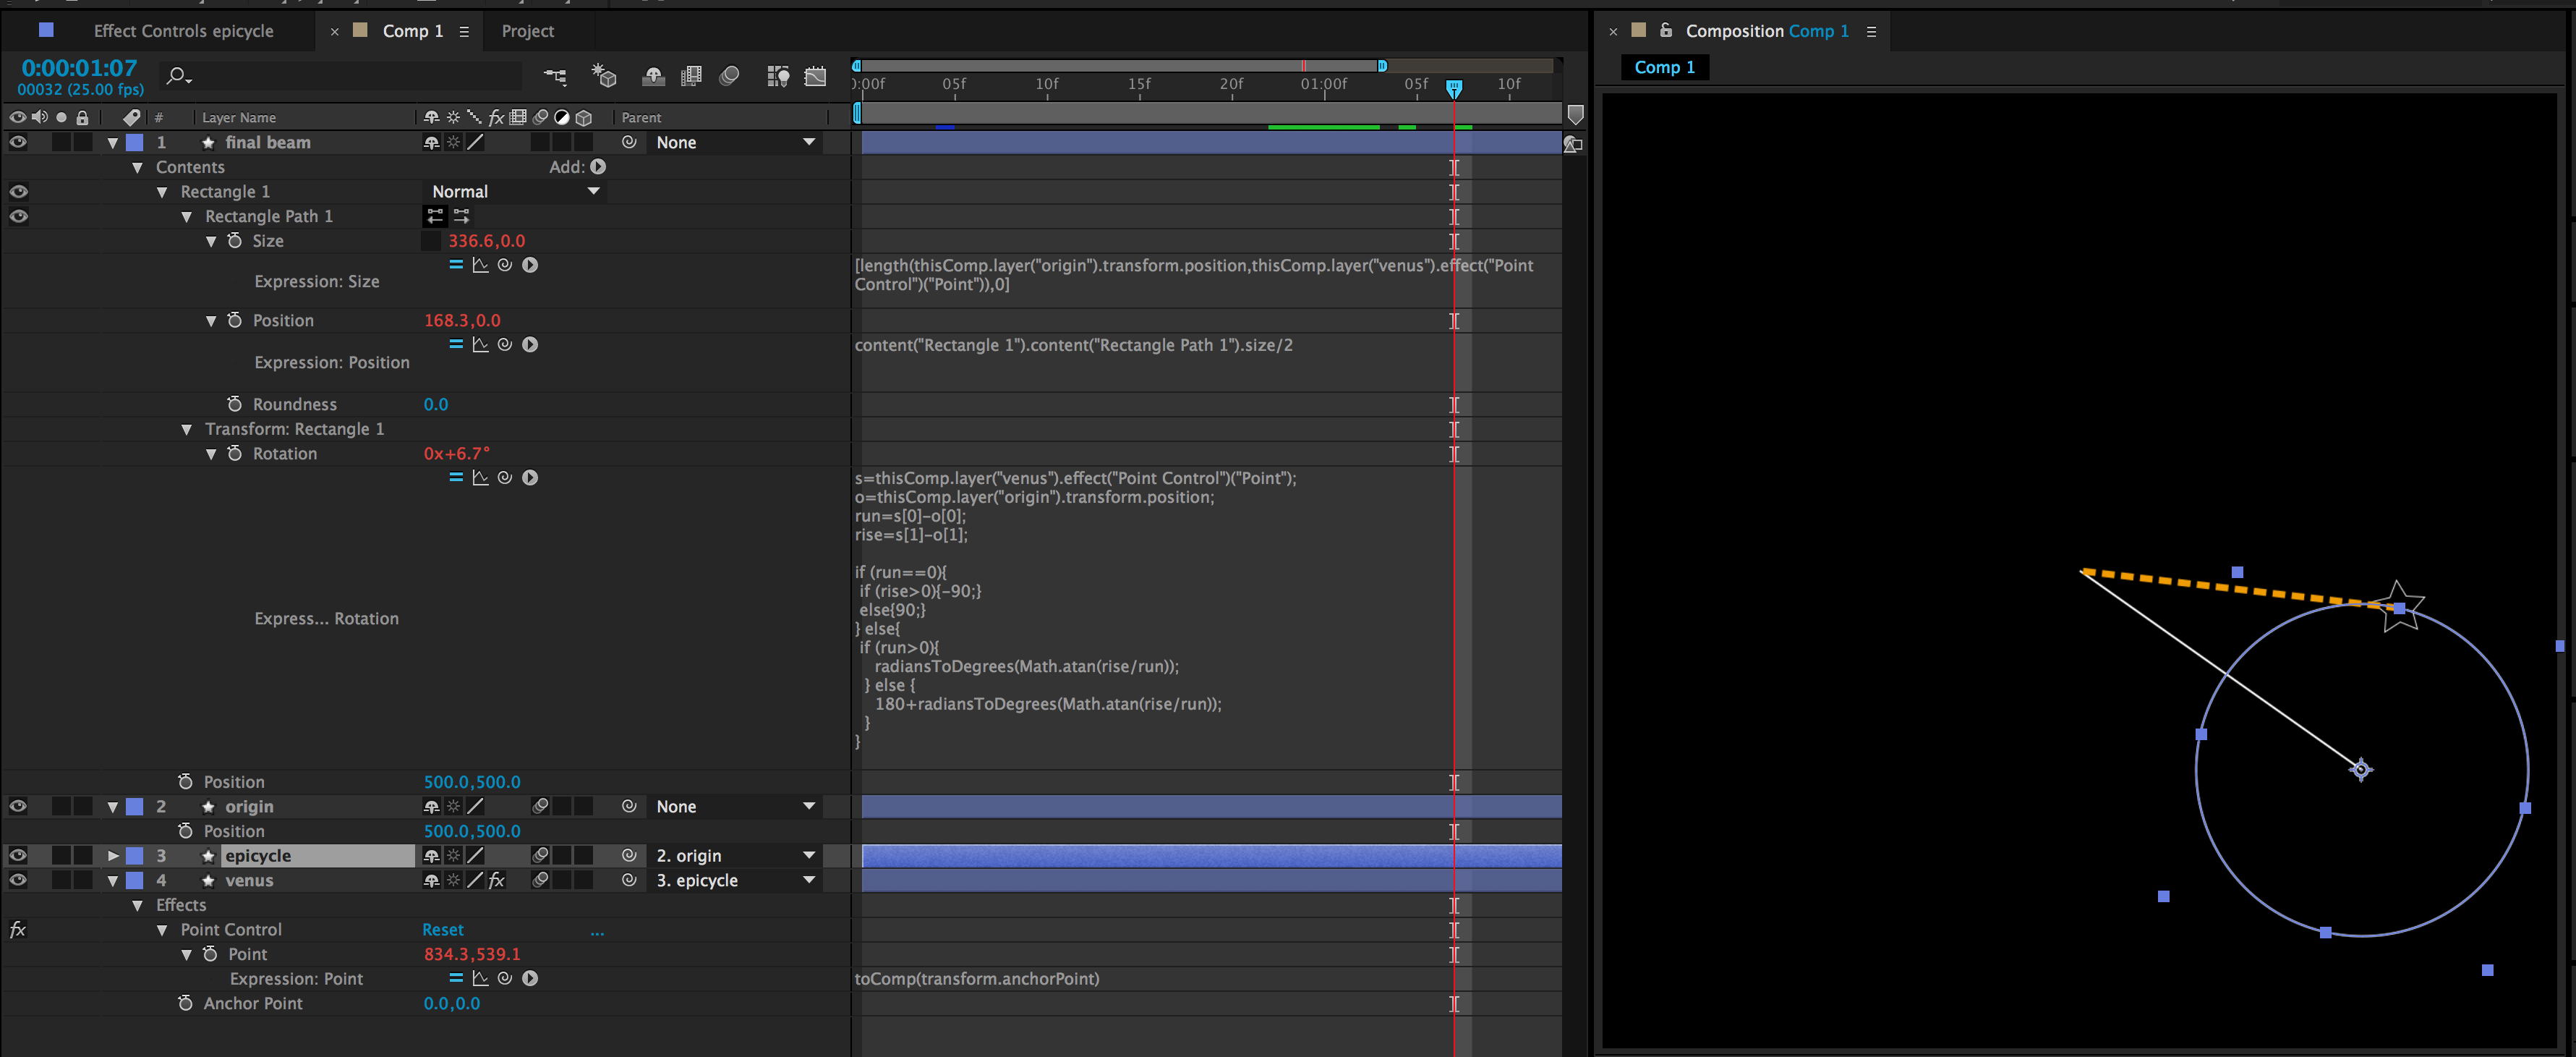2576x1057 pixels.
Task: Collapse the Rectangle 1 group
Action: (x=162, y=192)
